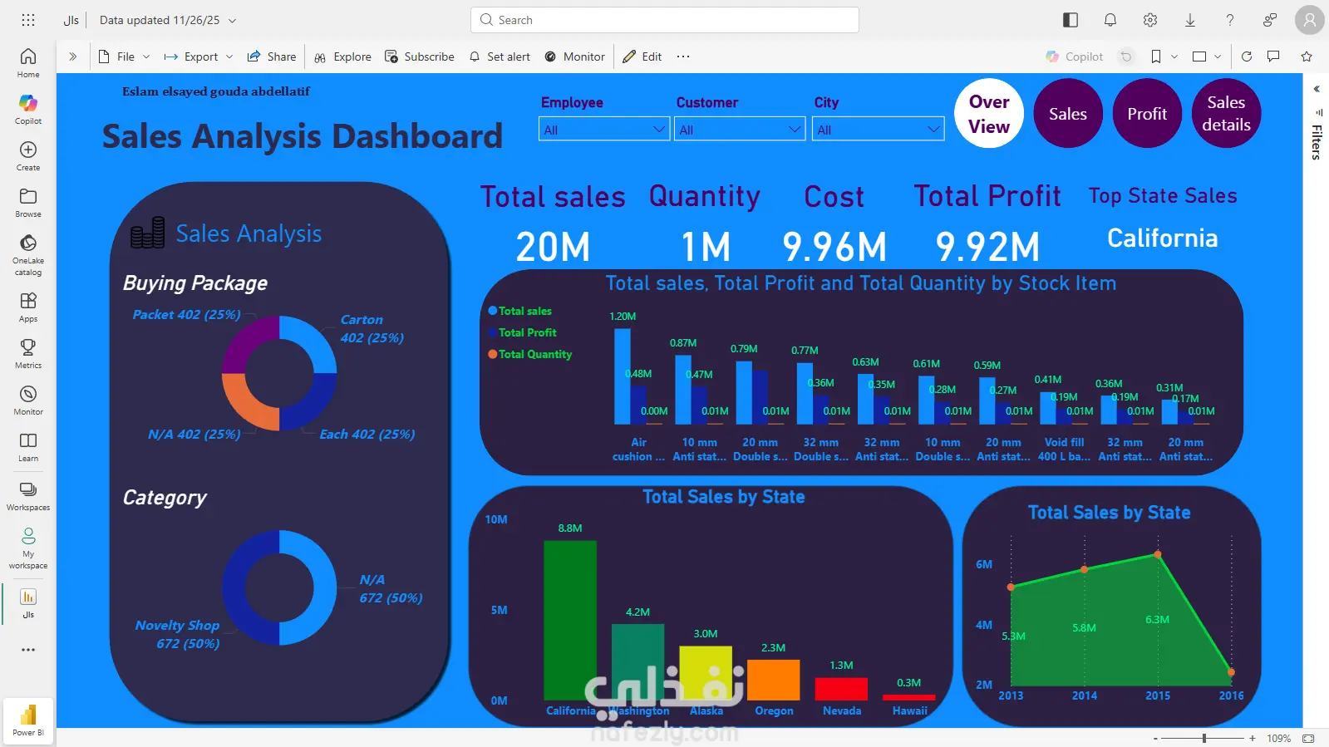Click the Total sales legend color dot
The height and width of the screenshot is (747, 1329).
tap(493, 311)
